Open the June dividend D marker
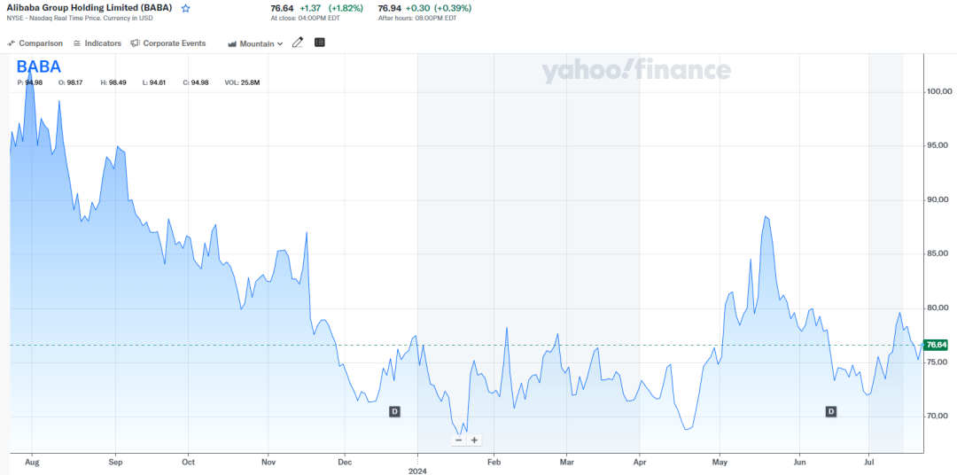Screen dimensions: 957x475 pyautogui.click(x=831, y=411)
